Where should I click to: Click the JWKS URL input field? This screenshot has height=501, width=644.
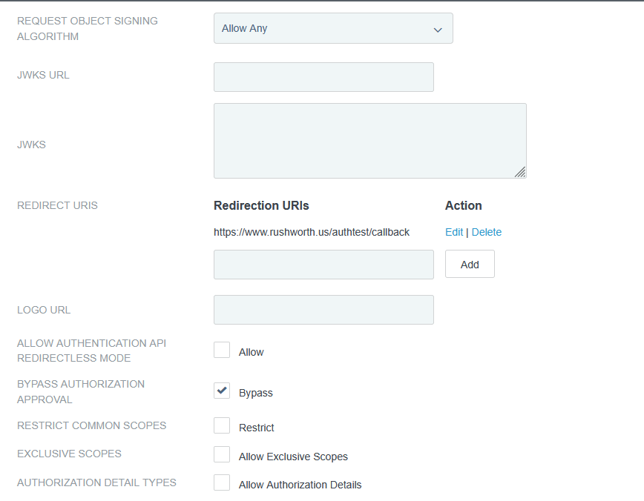pos(323,77)
